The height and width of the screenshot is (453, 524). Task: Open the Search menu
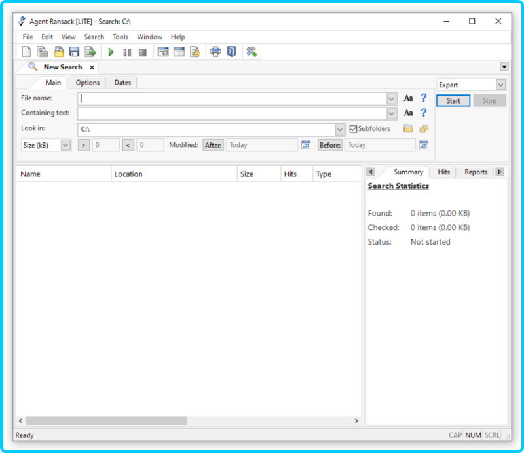coord(94,37)
